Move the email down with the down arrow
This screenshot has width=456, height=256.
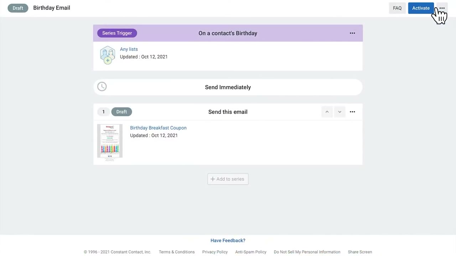340,112
